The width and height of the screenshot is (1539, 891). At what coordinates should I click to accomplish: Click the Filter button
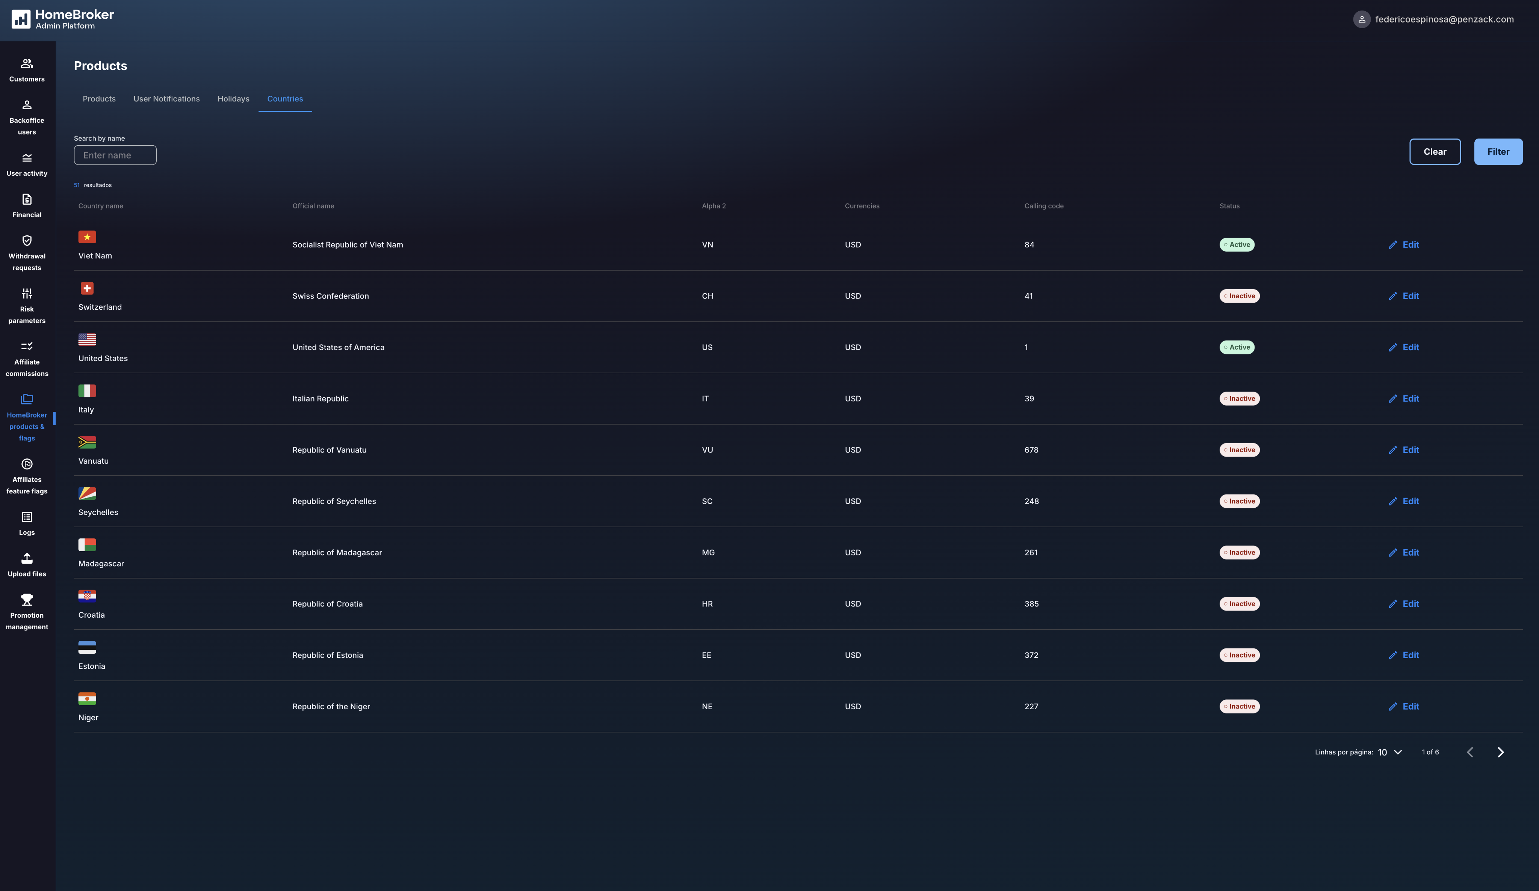pos(1497,152)
